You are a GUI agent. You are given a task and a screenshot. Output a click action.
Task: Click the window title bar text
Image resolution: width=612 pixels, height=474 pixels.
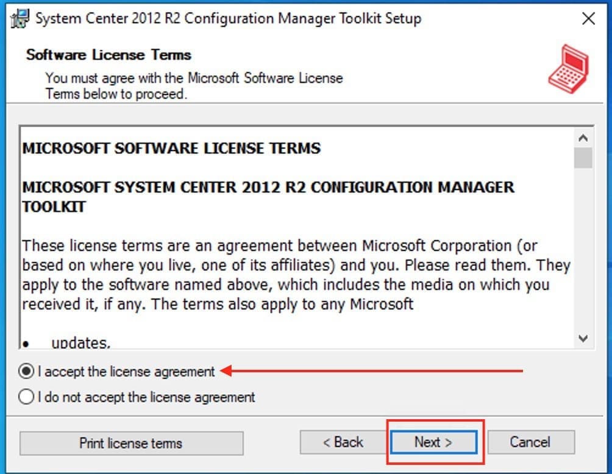[x=228, y=18]
